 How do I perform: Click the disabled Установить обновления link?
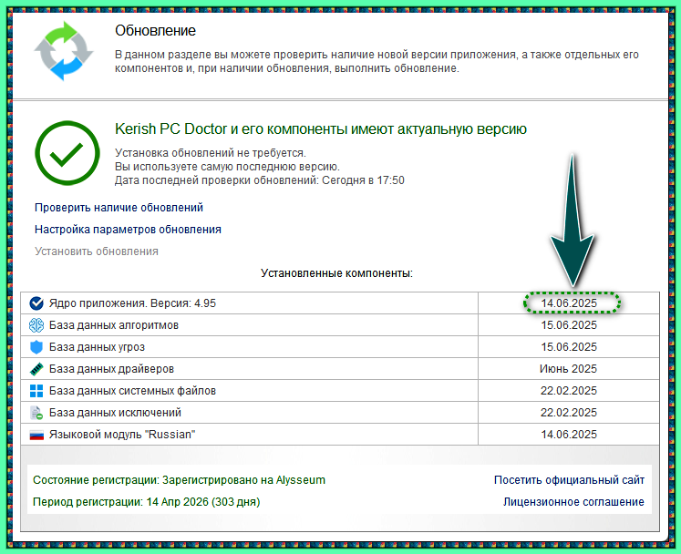click(x=97, y=251)
